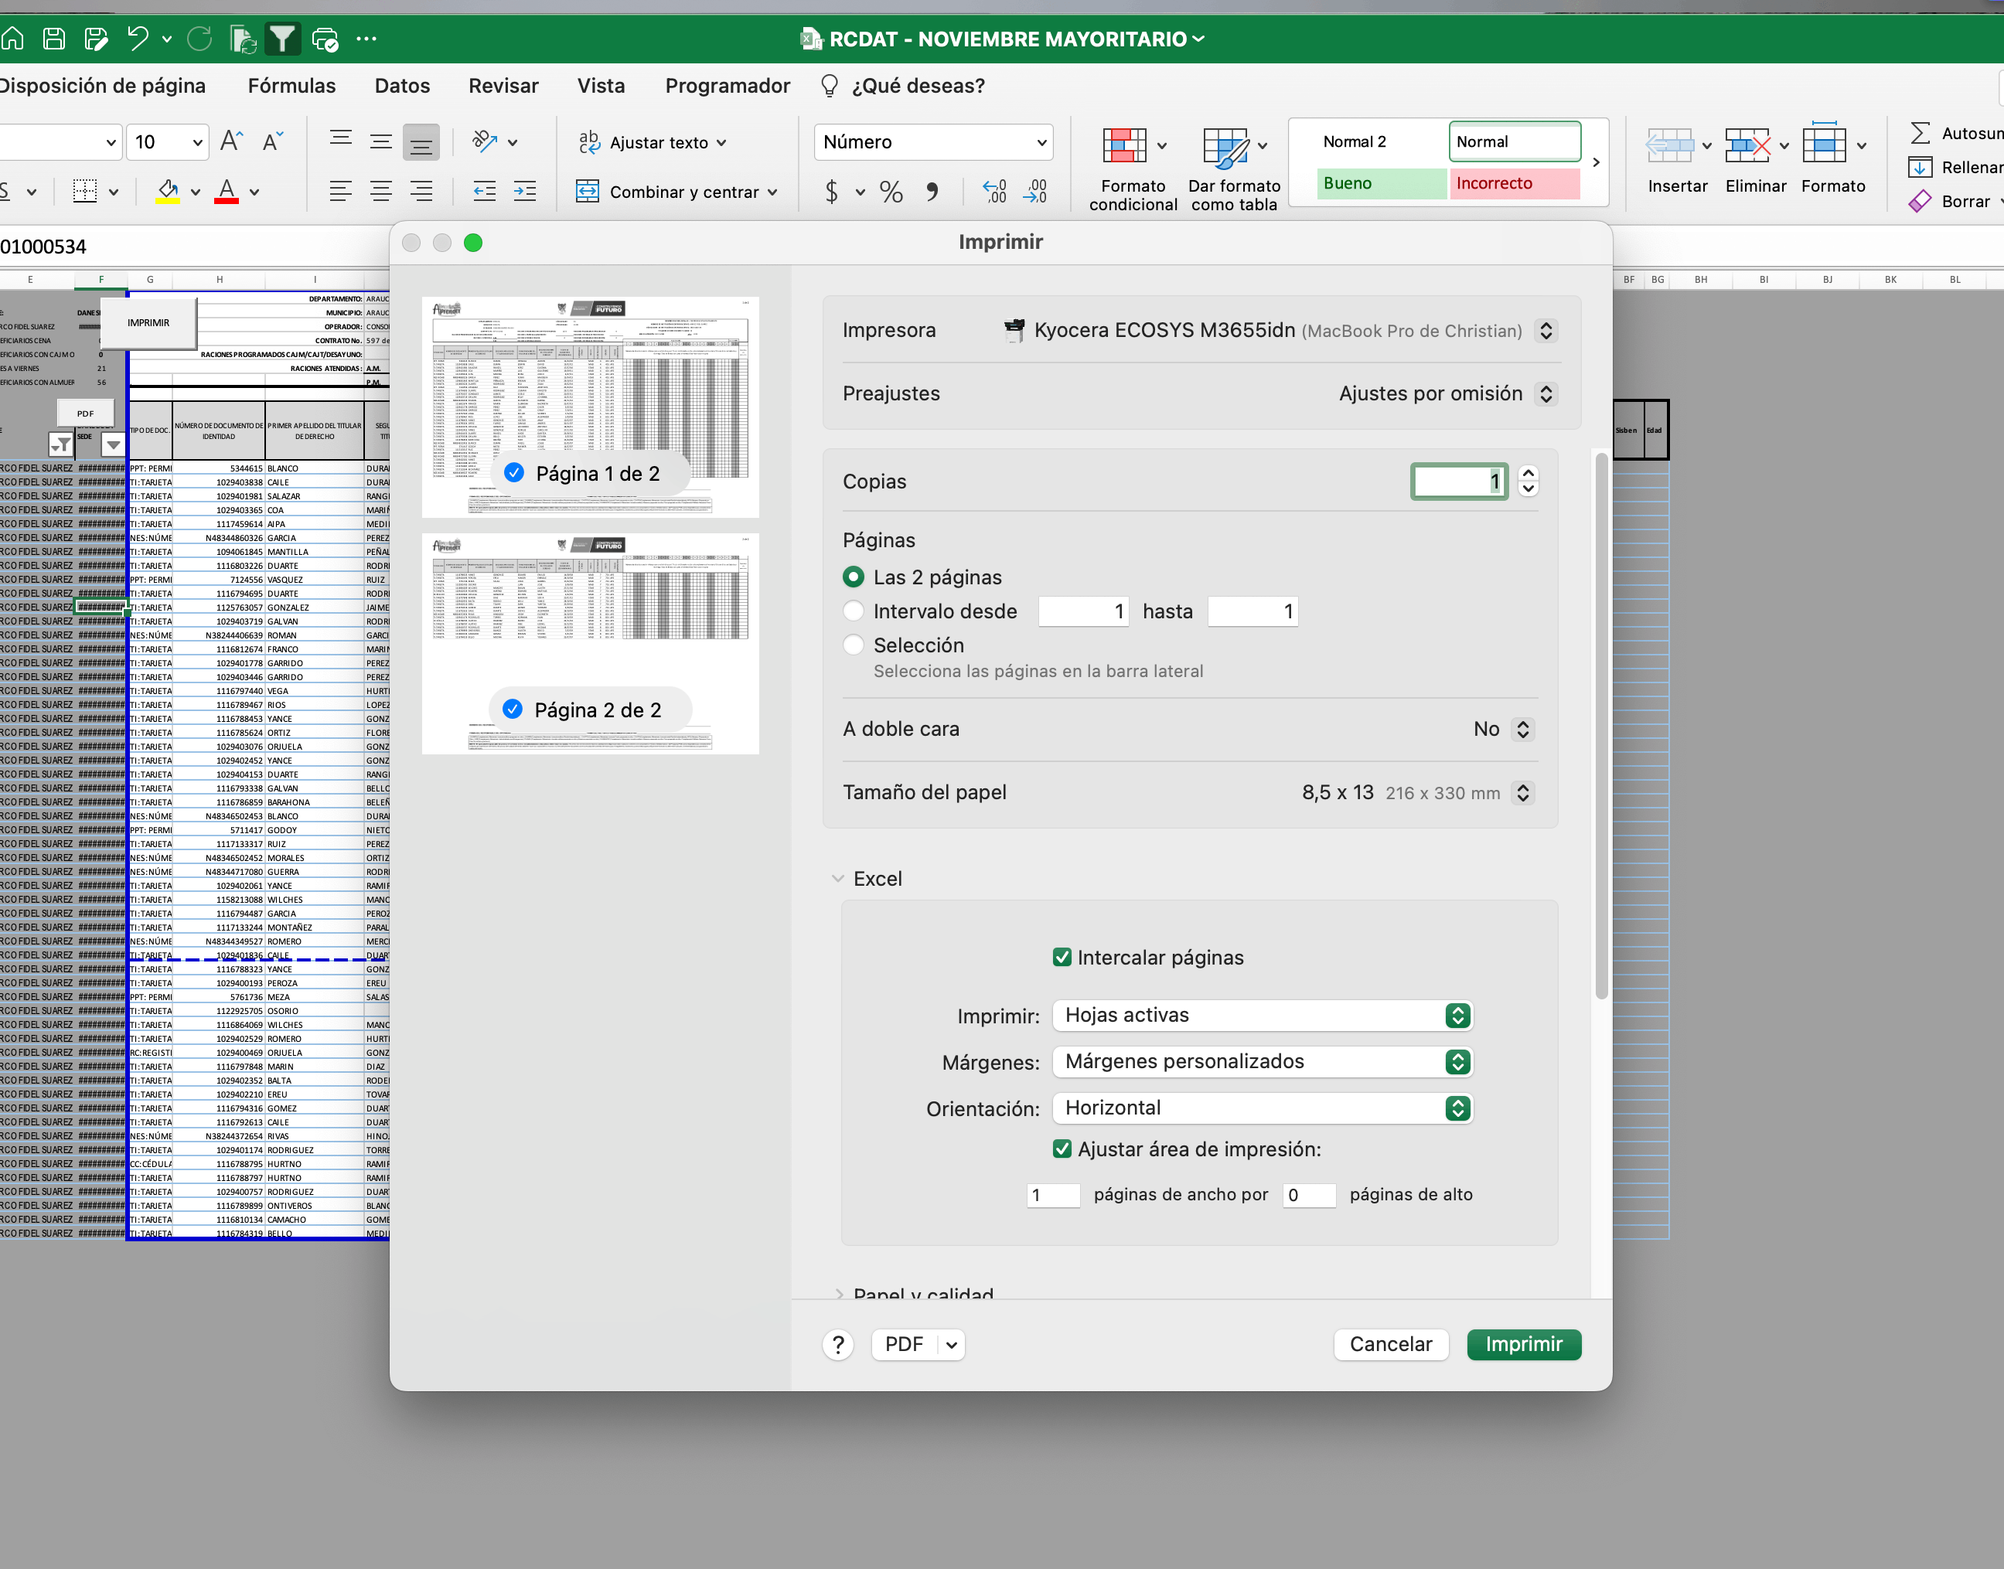Select the Intervalo desde radio button
Screen dimensions: 2004x1569
click(x=854, y=611)
